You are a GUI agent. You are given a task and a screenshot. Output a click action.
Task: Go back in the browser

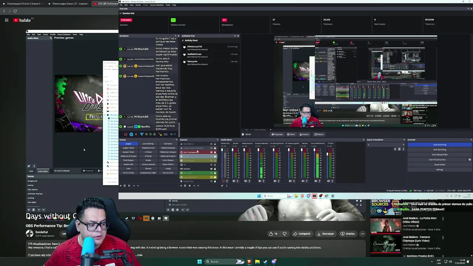[x=4, y=11]
